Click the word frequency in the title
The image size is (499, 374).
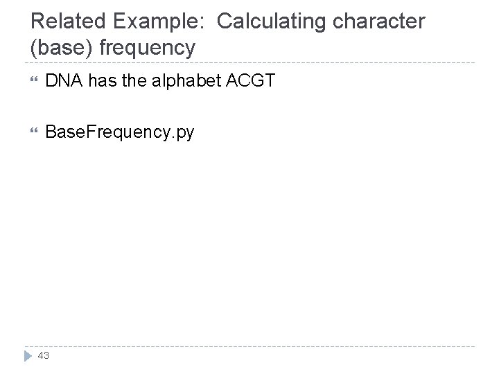(x=148, y=48)
